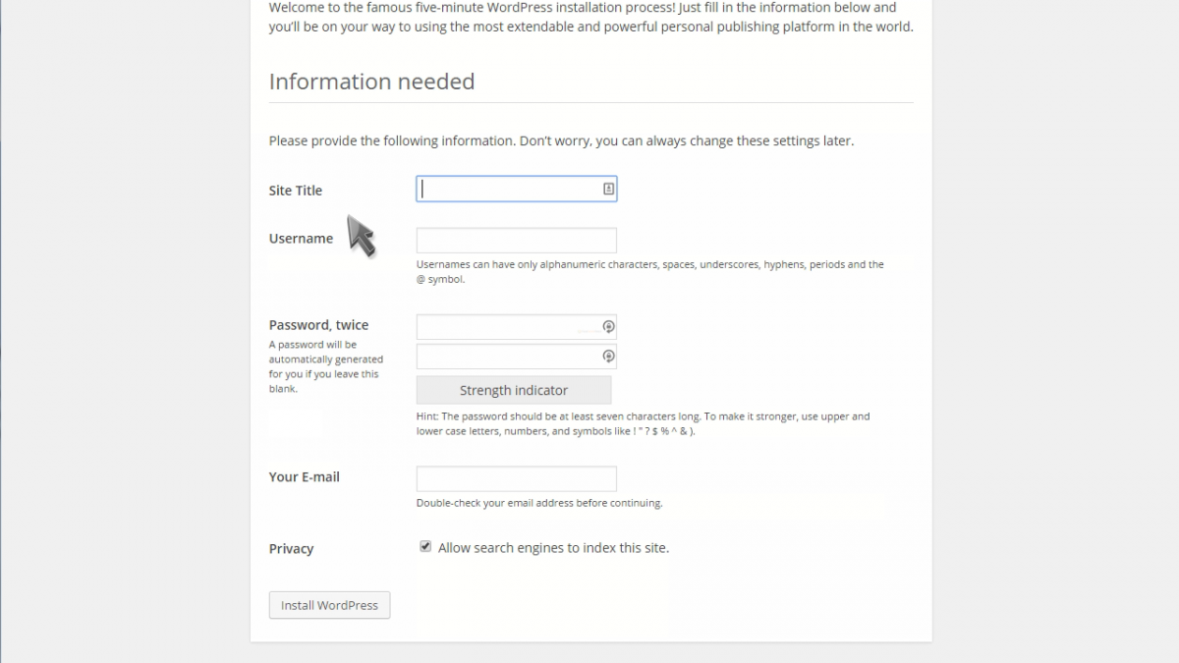The height and width of the screenshot is (663, 1179).
Task: Click the Privacy label
Action: point(292,549)
